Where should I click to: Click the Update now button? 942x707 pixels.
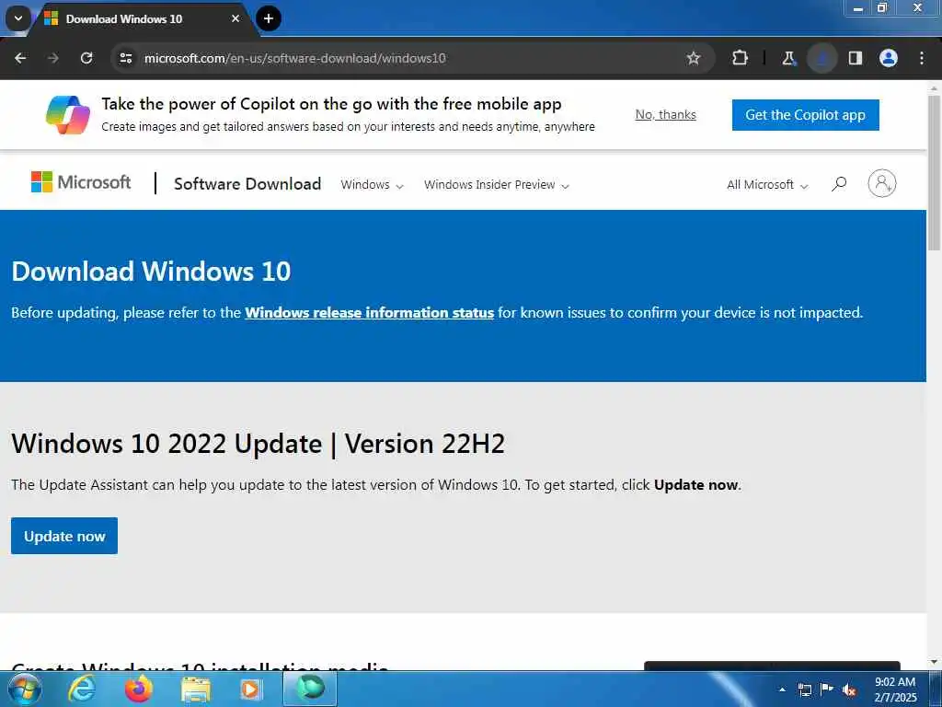tap(64, 536)
